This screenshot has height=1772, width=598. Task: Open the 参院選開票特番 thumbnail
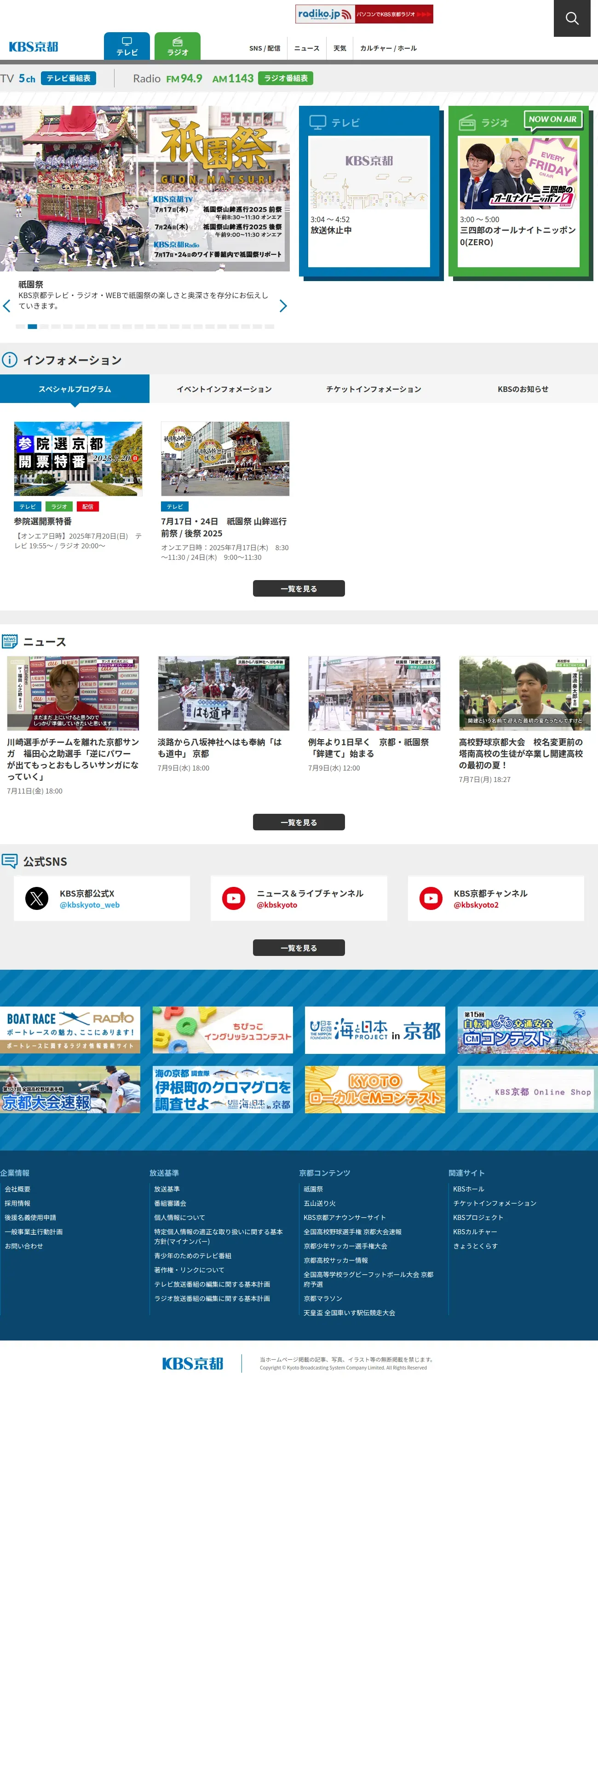point(79,459)
